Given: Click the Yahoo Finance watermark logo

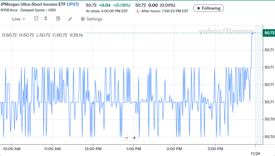Looking at the screenshot, I should pyautogui.click(x=228, y=32).
